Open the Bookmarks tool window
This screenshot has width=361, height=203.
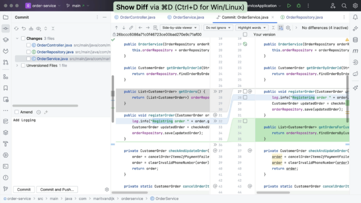6,88
